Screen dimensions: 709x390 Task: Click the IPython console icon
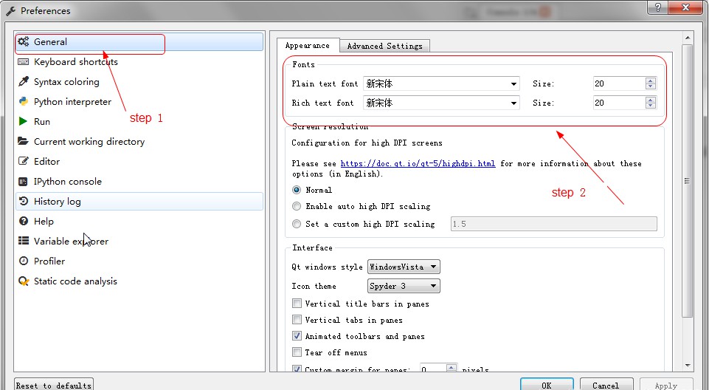pos(23,182)
